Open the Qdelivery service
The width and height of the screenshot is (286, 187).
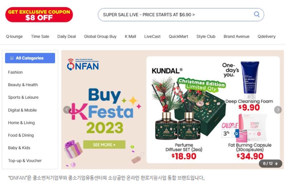tap(266, 36)
